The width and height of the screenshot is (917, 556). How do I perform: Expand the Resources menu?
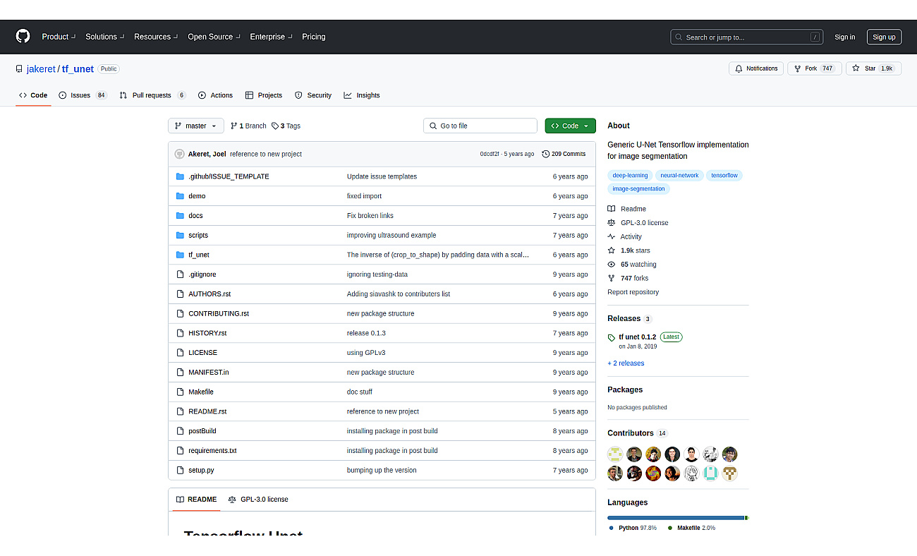coord(156,37)
